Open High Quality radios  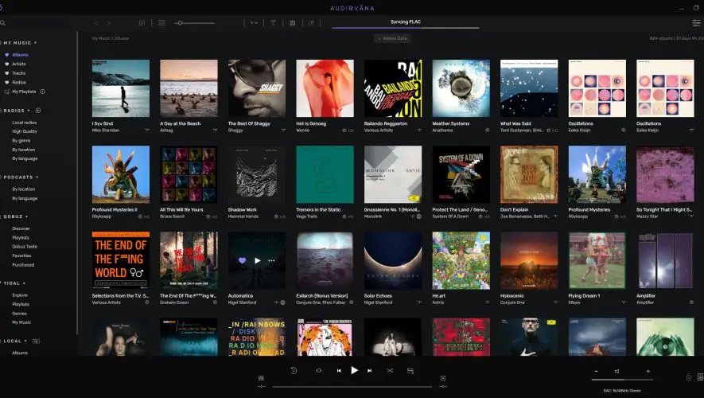coord(25,131)
